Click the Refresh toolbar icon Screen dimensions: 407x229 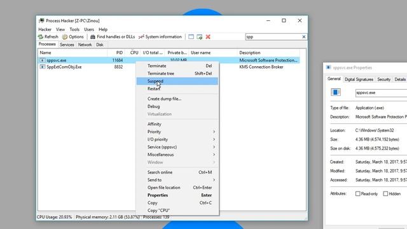[x=41, y=37]
